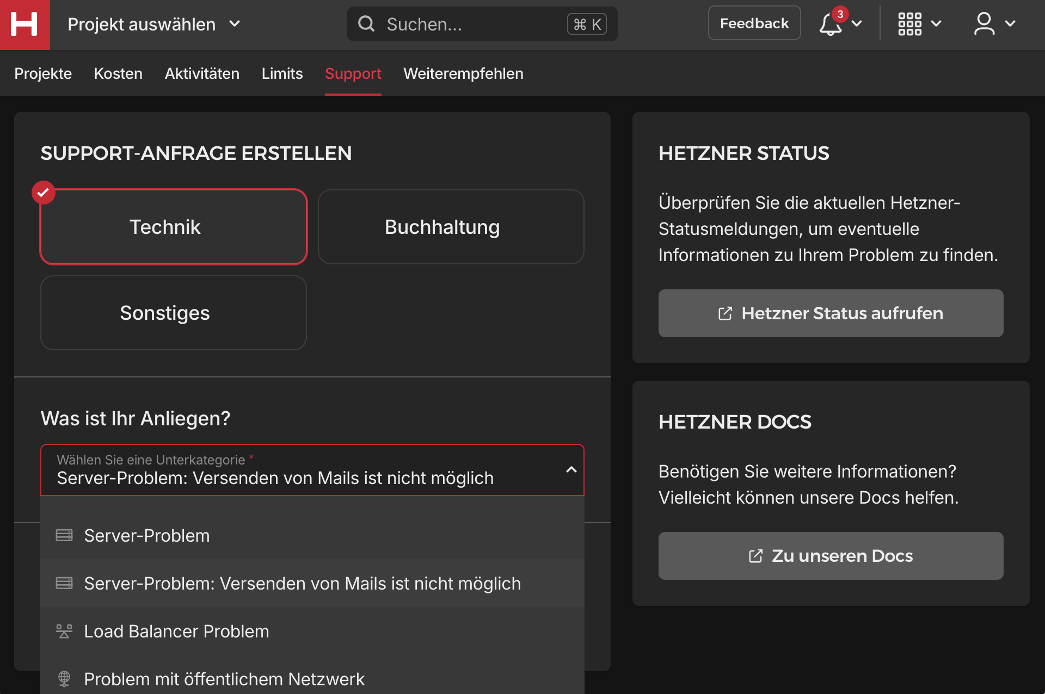Image resolution: width=1045 pixels, height=694 pixels.
Task: Switch to the Kosten tab
Action: [118, 73]
